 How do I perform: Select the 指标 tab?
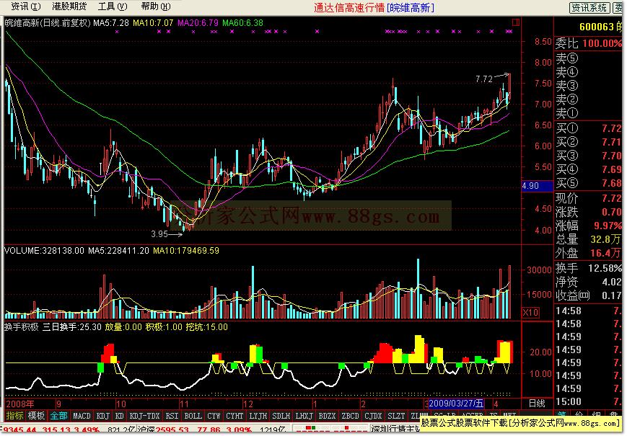click(14, 416)
